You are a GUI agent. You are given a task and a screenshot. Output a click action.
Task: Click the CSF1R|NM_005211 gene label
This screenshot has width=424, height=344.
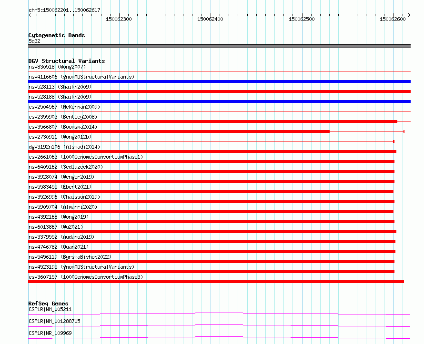pyautogui.click(x=50, y=309)
